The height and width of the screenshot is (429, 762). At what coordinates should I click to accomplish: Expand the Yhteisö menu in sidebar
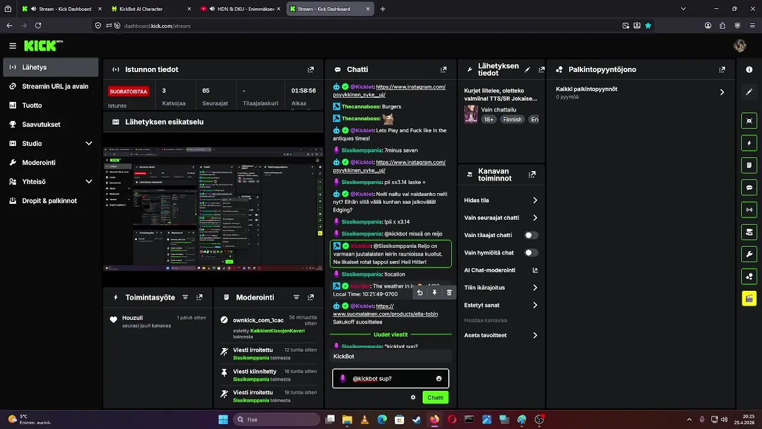(89, 182)
